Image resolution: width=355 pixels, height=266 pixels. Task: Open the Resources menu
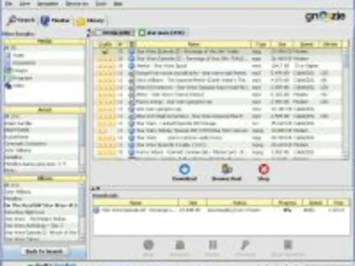click(x=77, y=4)
